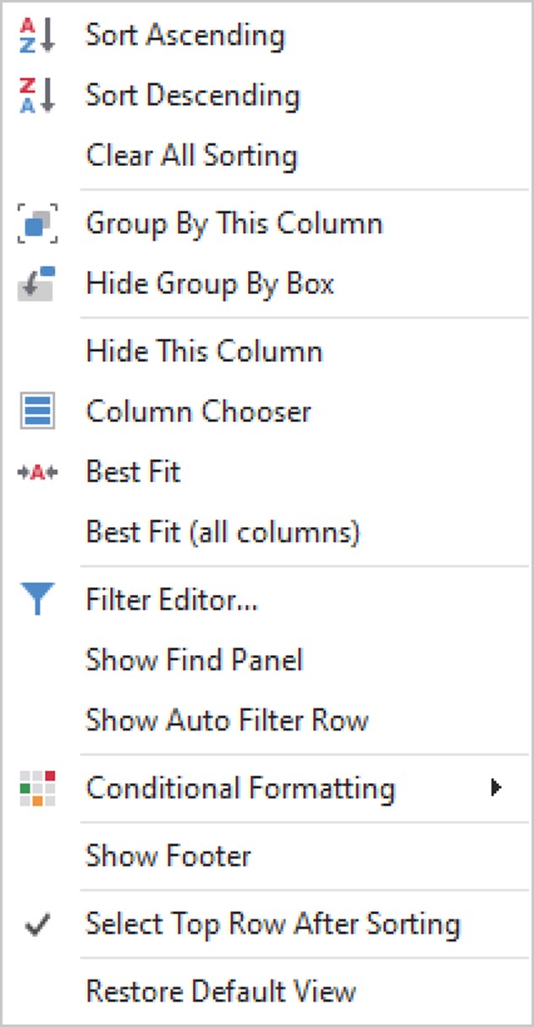Click the Filter Editor funnel icon
The image size is (534, 1027).
pyautogui.click(x=37, y=601)
